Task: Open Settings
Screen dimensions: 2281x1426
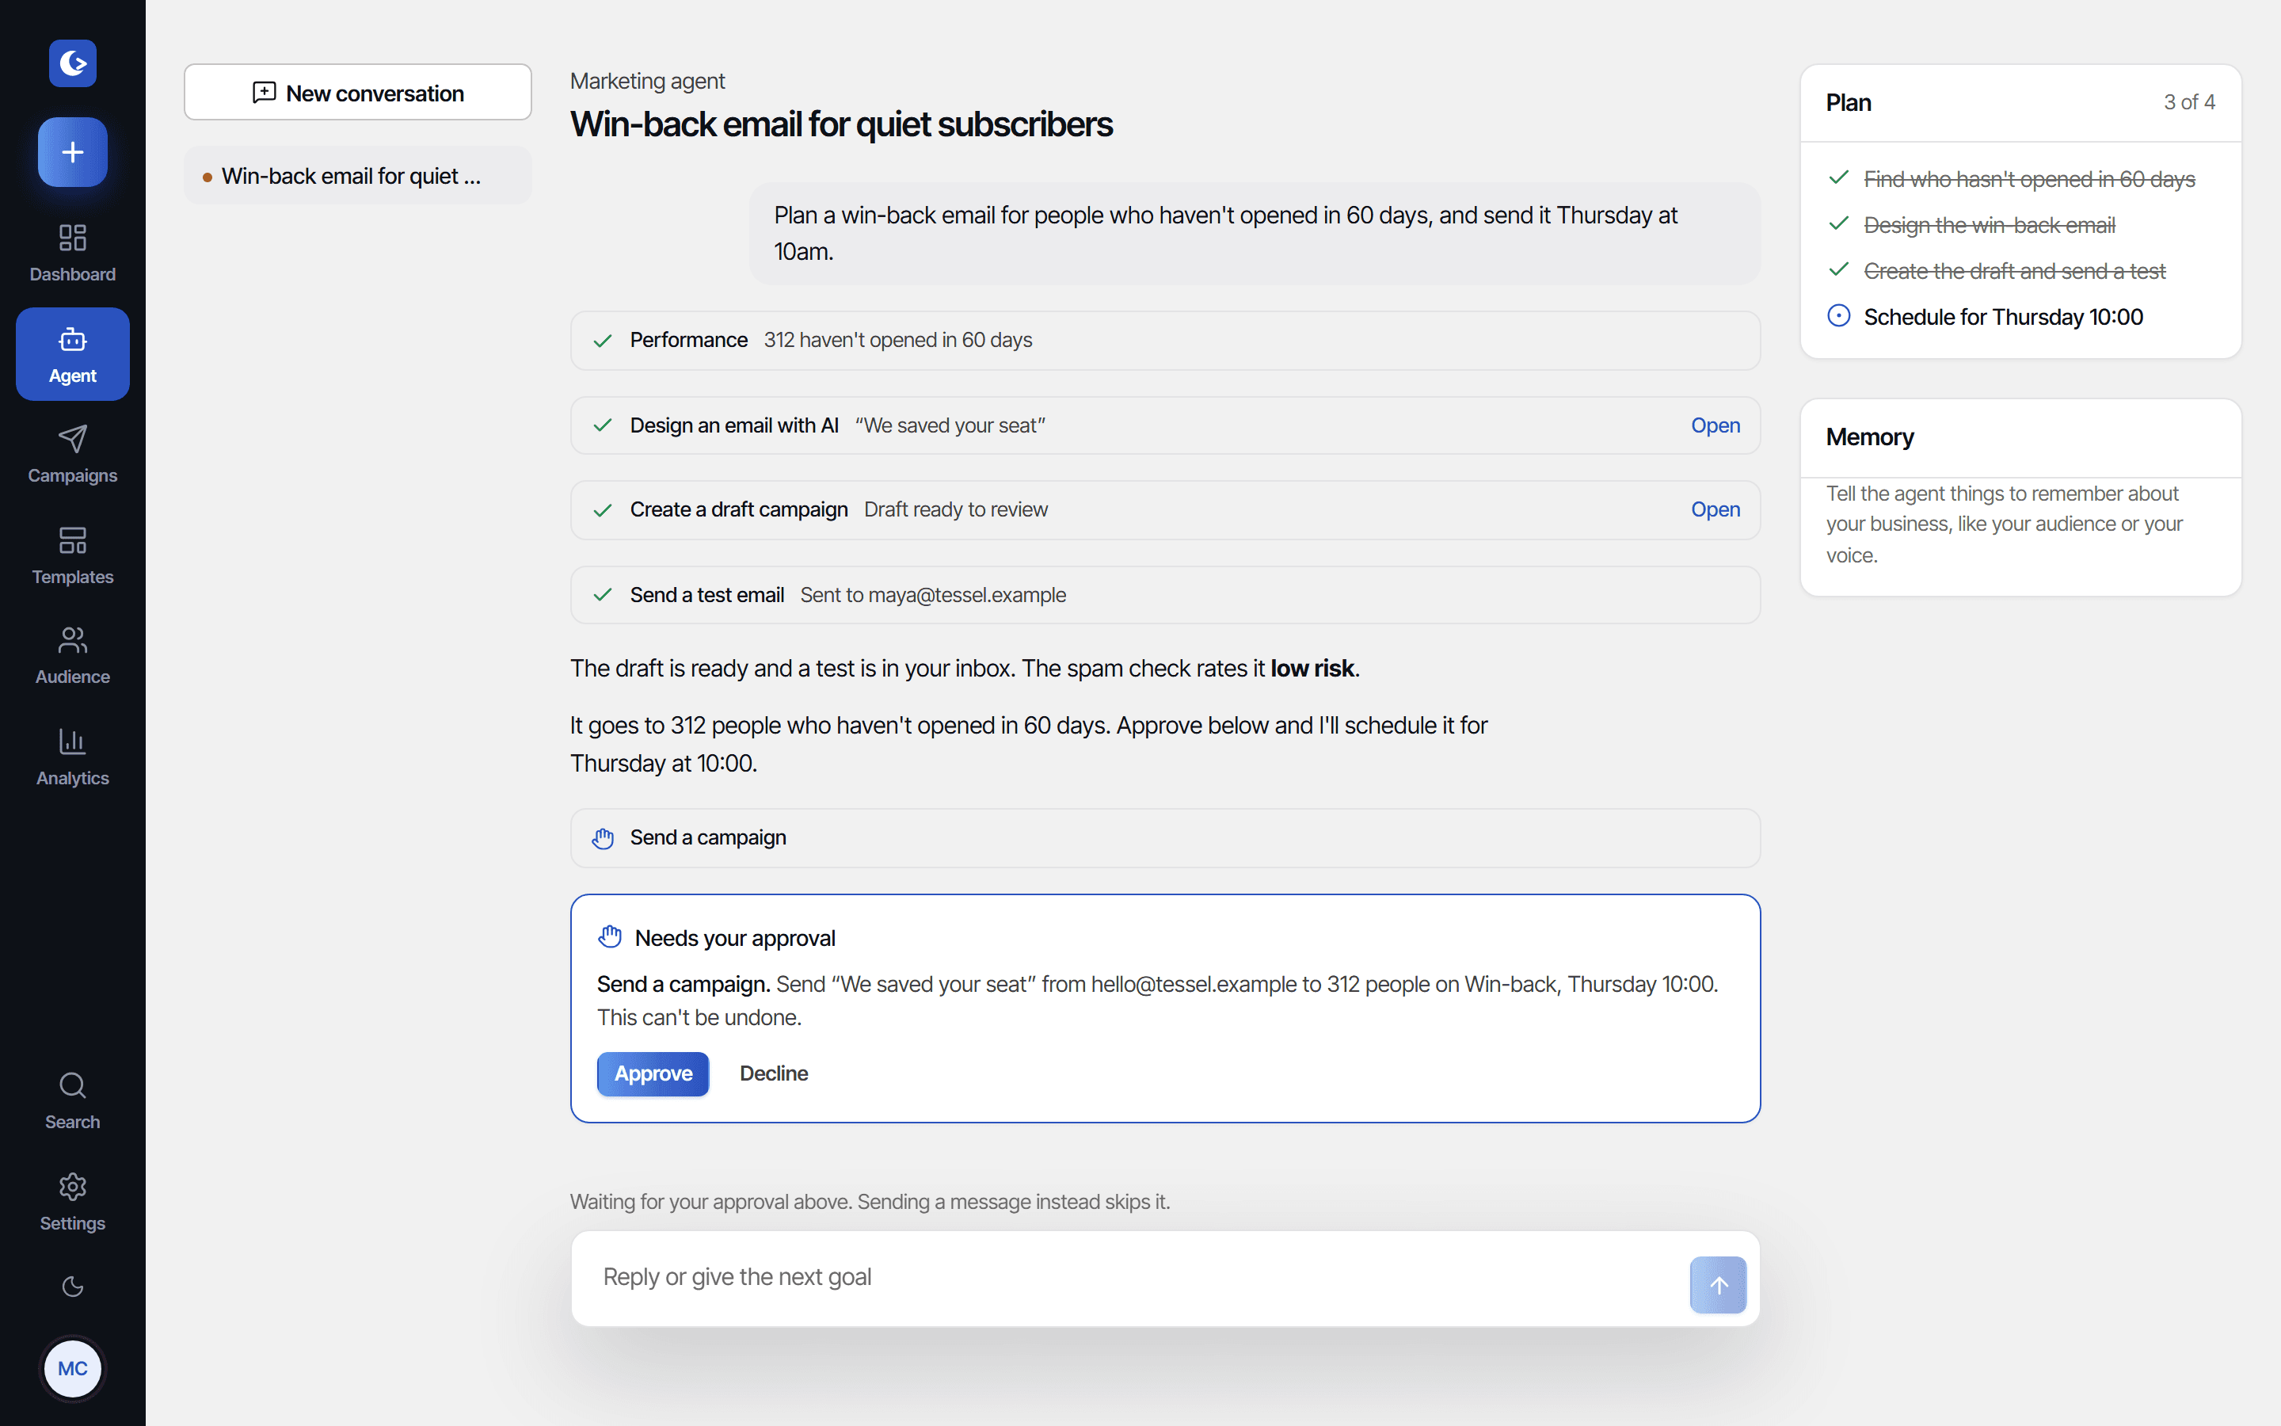Action: click(x=73, y=1203)
